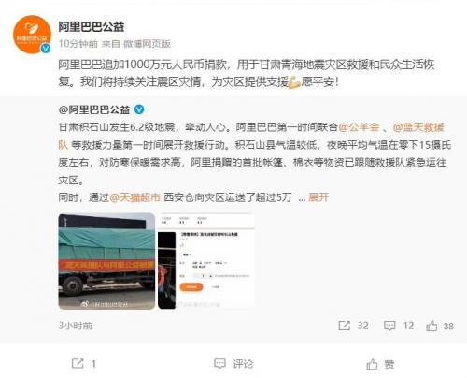
Task: Click verified badge beside quoted @阿里巴巴公益
Action: click(x=139, y=109)
